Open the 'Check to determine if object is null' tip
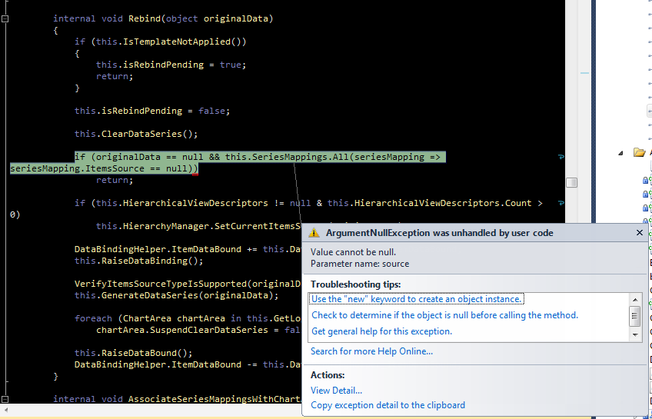This screenshot has width=652, height=419. click(x=444, y=315)
